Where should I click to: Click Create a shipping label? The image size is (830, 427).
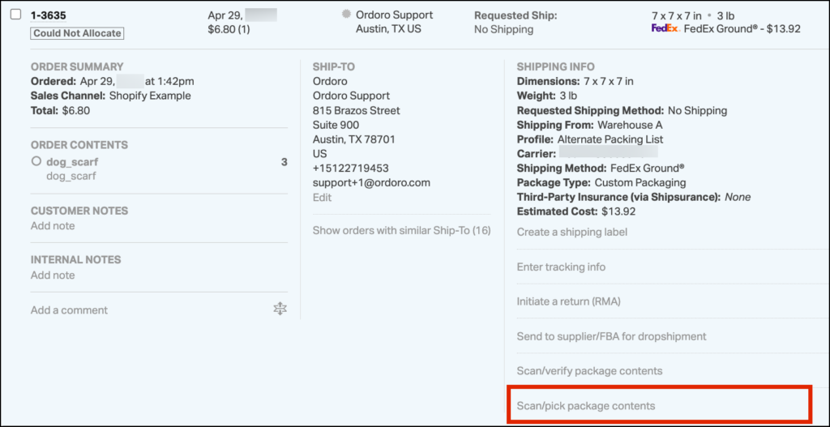point(571,232)
